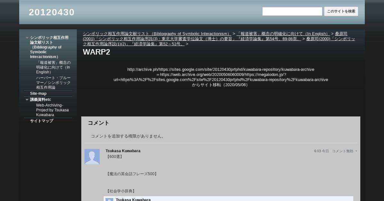Open Web-Archiving-Project by Tsukasa Kuwabara
384x201 pixels.
pos(52,110)
